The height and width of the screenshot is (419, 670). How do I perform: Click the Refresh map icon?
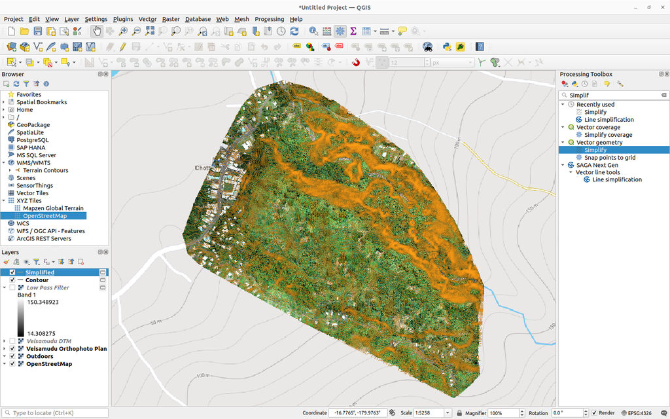294,31
